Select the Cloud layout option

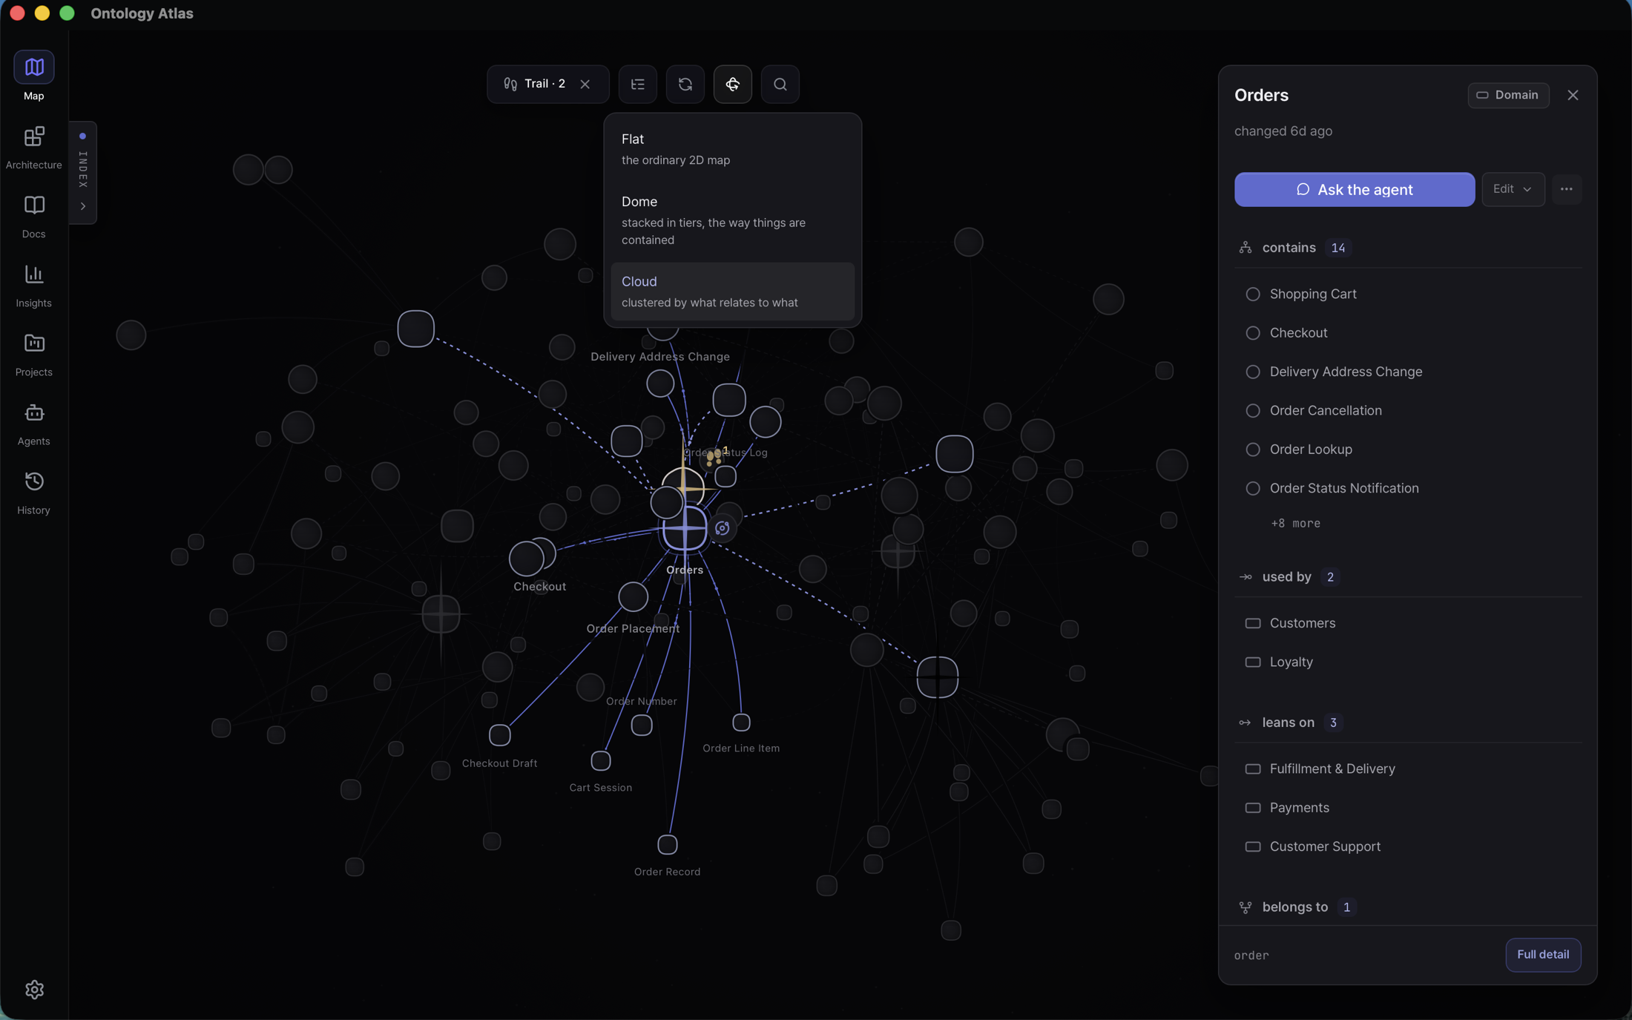[732, 292]
